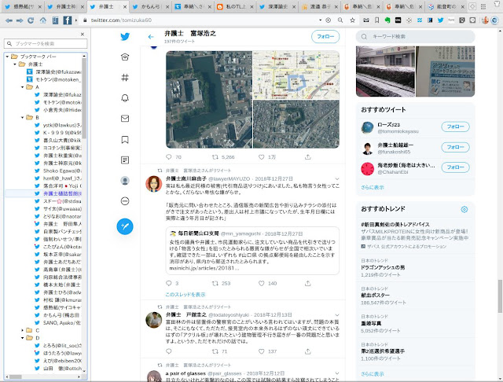Click the Twitter bird home logo
The width and height of the screenshot is (503, 382).
[125, 37]
